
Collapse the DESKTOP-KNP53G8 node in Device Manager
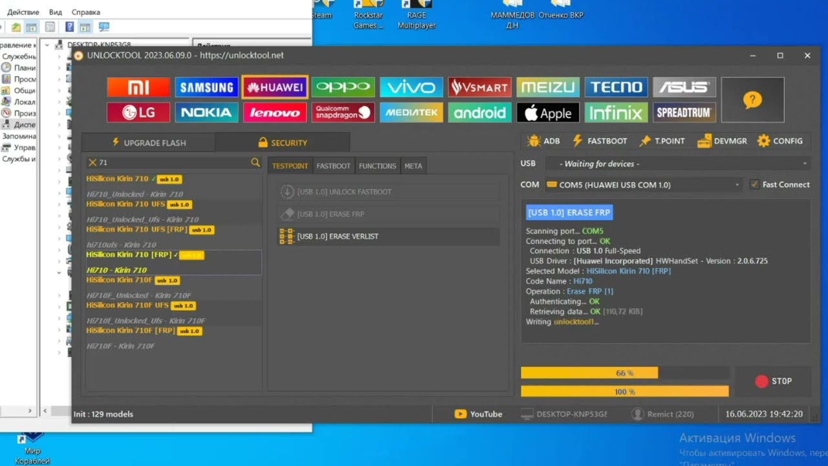46,45
